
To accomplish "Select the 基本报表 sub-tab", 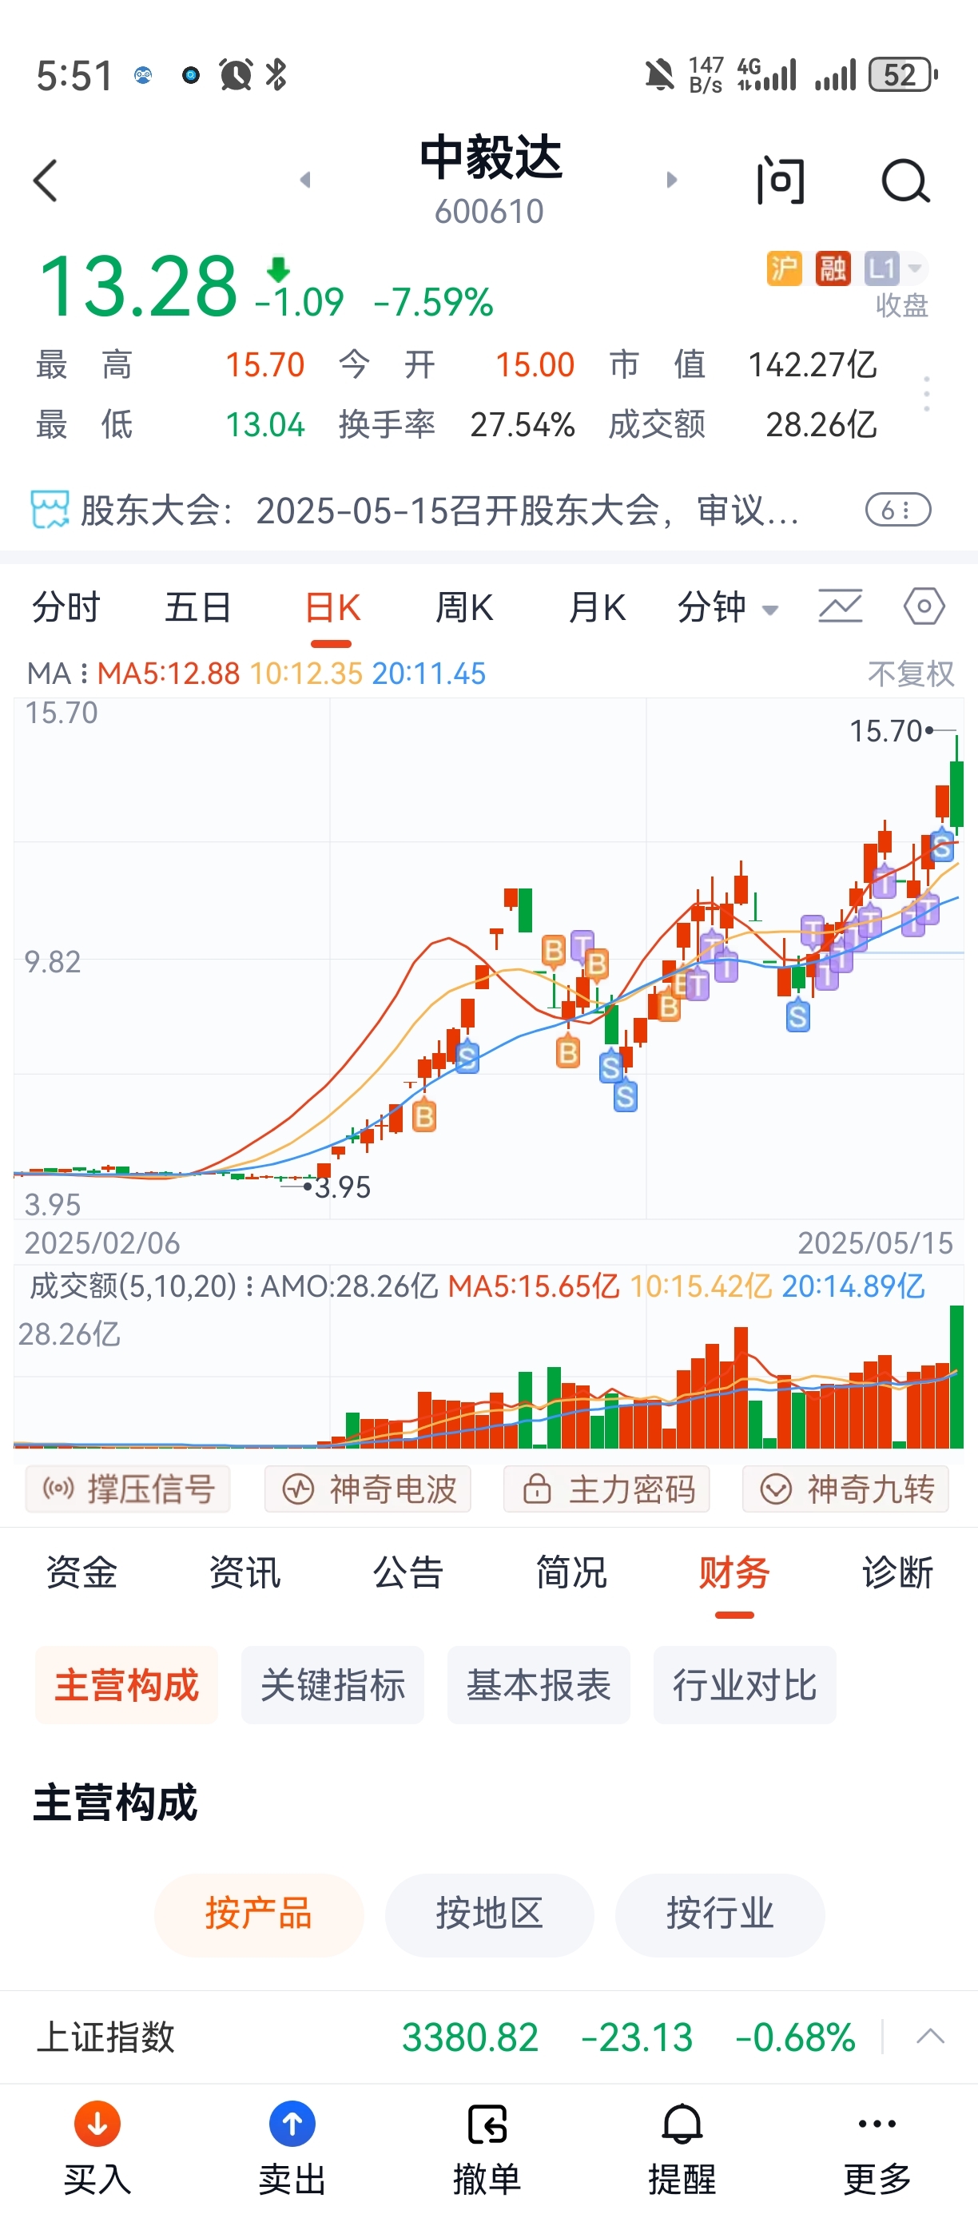I will (539, 1685).
